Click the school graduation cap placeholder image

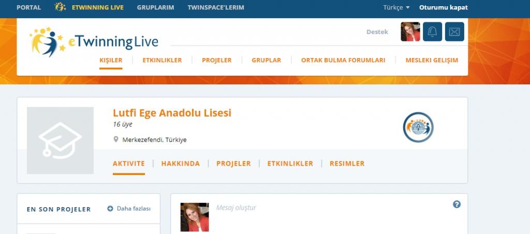point(60,140)
